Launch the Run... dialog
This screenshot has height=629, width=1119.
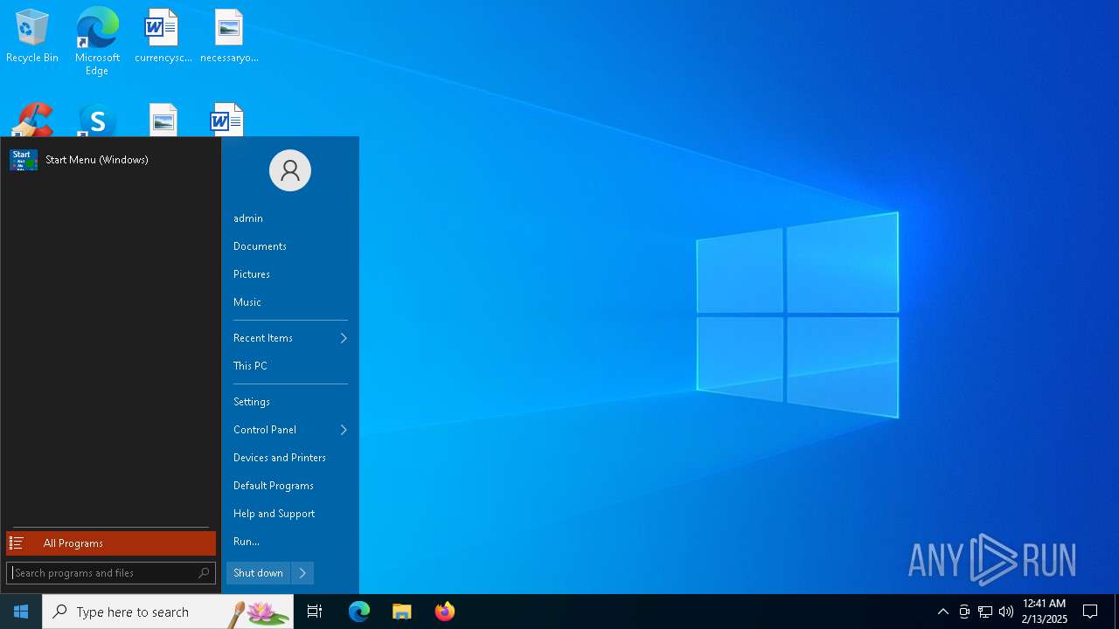(247, 542)
